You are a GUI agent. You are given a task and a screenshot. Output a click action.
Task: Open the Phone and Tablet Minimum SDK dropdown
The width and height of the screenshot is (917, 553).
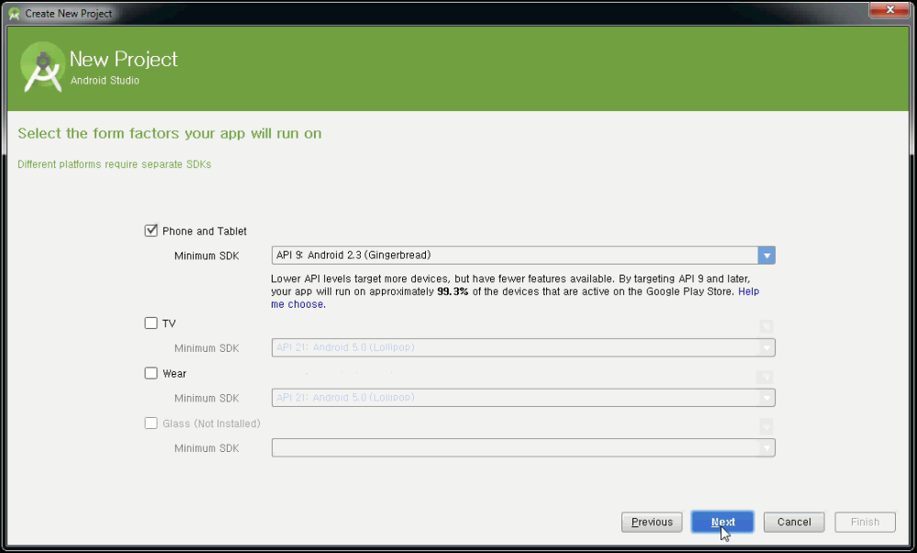767,255
